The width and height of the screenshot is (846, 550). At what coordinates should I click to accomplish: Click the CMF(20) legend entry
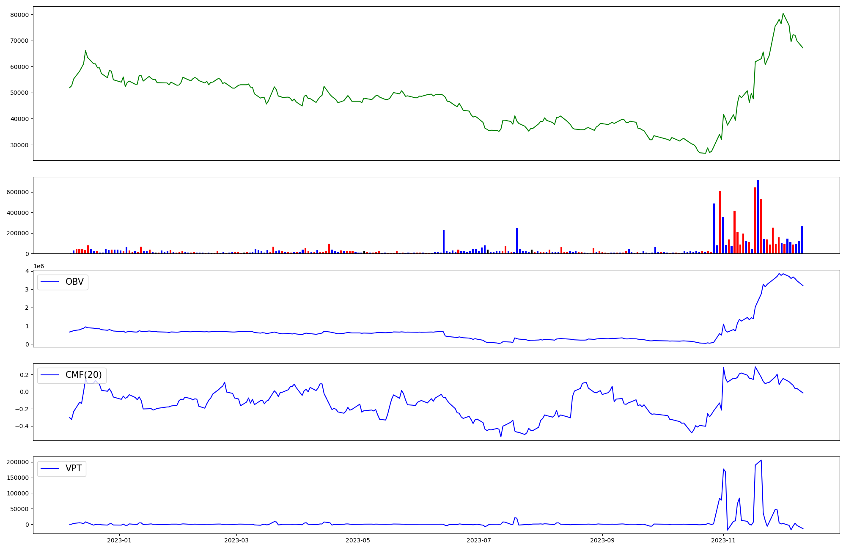click(83, 375)
